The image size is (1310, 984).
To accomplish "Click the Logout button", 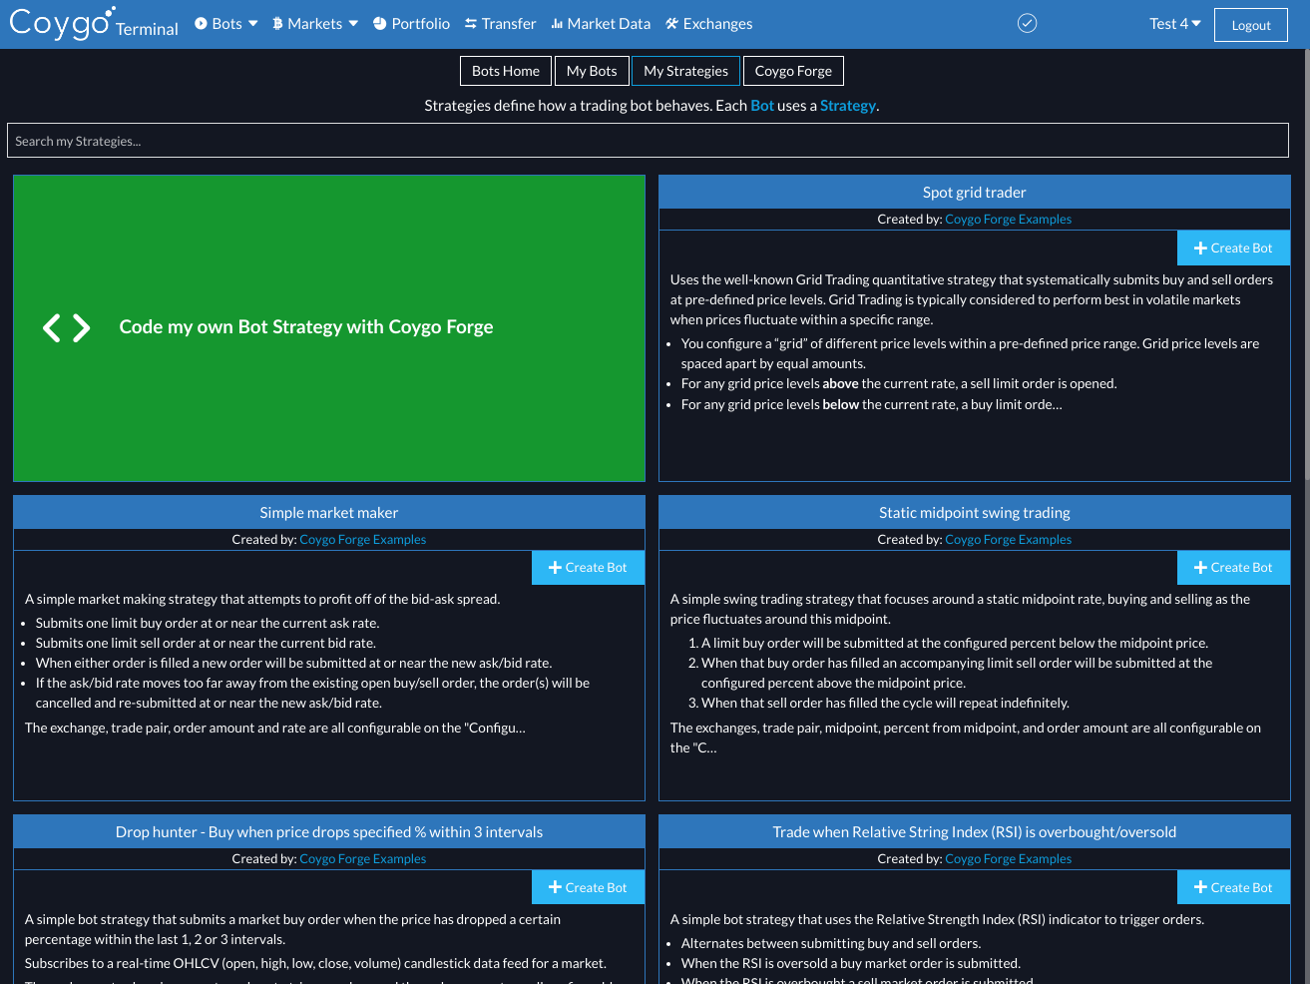I will [1251, 25].
